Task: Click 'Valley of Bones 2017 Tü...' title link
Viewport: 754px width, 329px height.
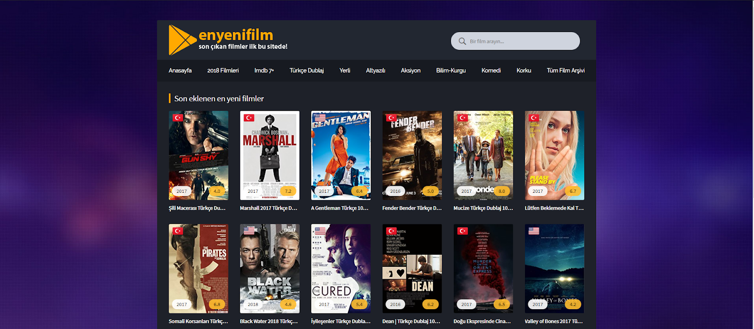Action: tap(554, 321)
